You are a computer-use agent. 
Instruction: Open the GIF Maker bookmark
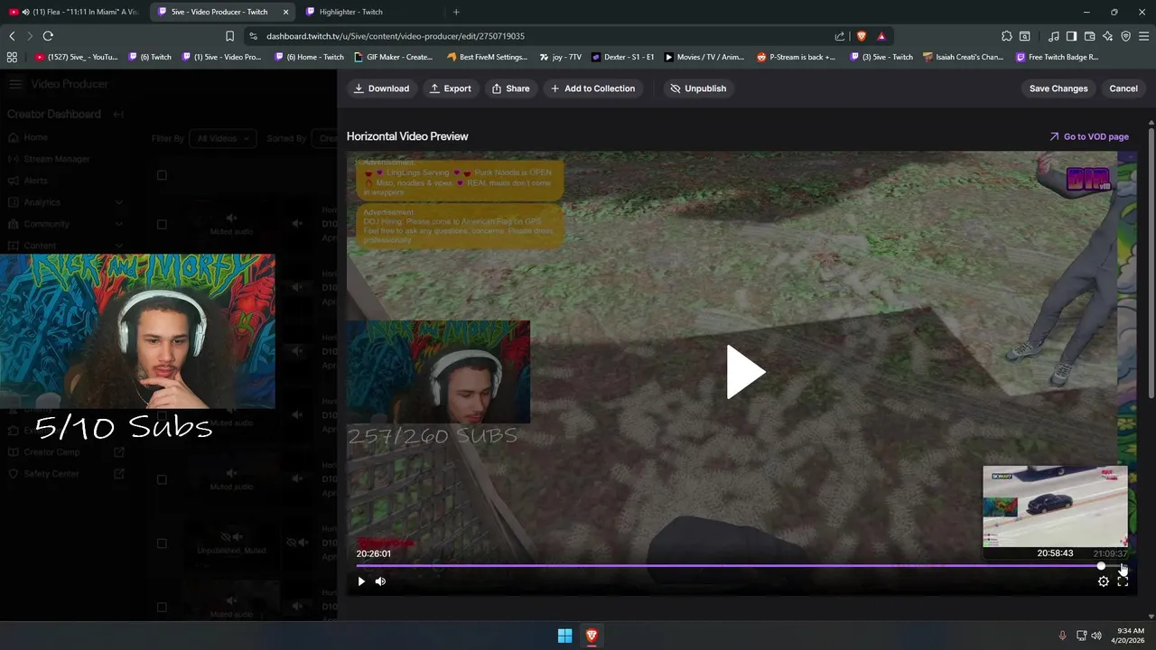point(393,57)
